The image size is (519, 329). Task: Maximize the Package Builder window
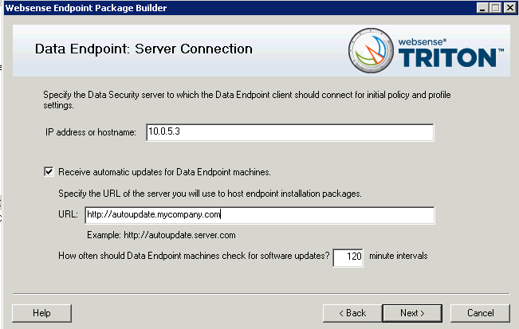[496, 8]
